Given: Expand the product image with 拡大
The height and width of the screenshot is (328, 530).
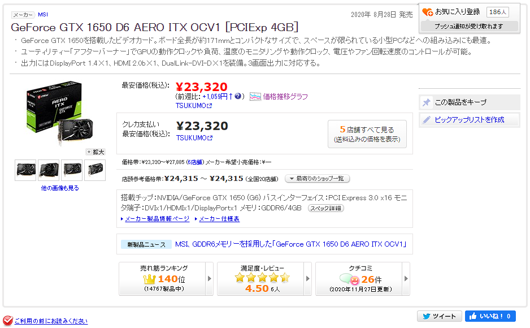Looking at the screenshot, I should pos(95,152).
